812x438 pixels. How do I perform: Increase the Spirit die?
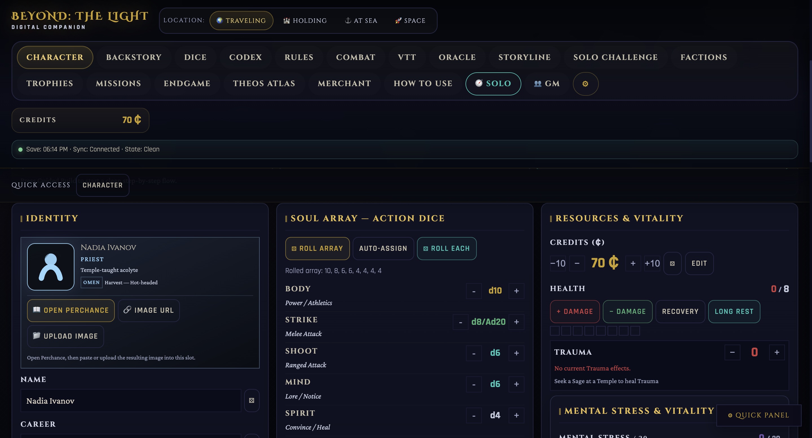click(516, 415)
